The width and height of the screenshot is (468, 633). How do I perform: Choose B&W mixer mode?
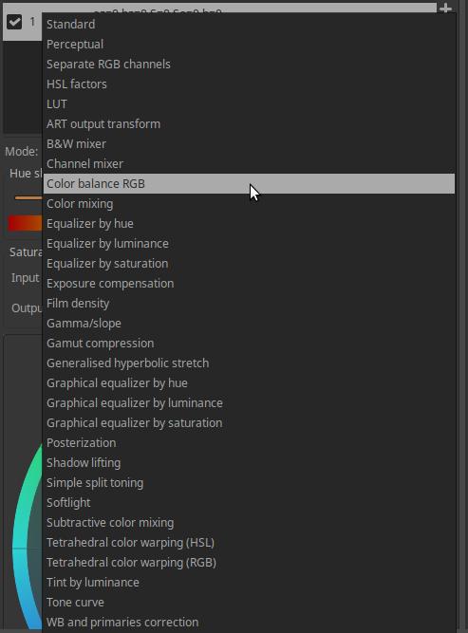tap(249, 143)
